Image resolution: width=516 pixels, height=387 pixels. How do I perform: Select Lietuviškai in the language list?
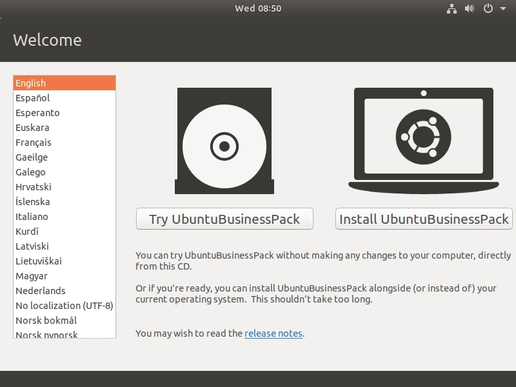pos(64,261)
